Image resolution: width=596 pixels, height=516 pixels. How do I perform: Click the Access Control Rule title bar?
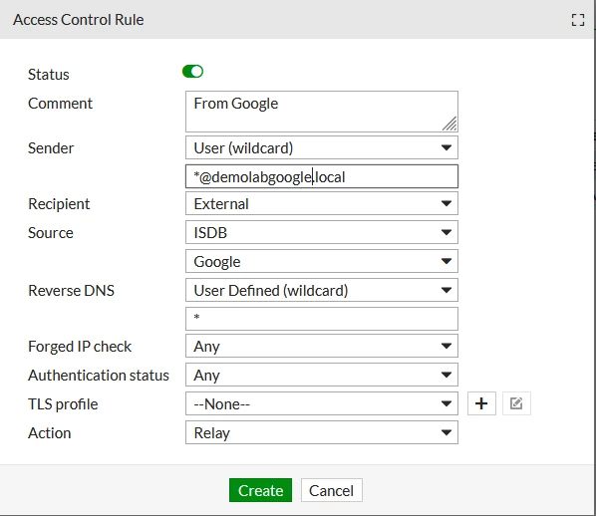(x=296, y=19)
